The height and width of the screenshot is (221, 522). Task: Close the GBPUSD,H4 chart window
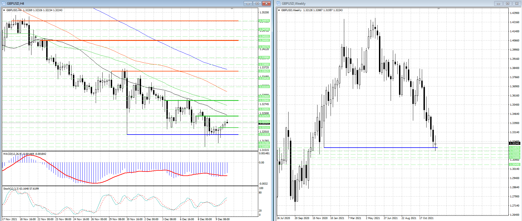click(266, 3)
